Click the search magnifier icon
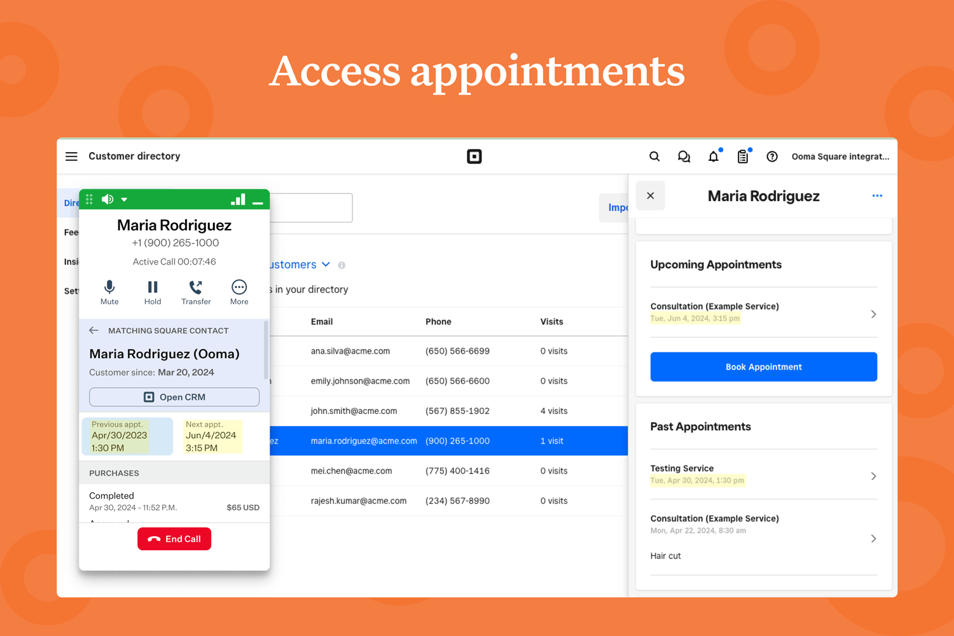Image resolution: width=954 pixels, height=636 pixels. [654, 156]
